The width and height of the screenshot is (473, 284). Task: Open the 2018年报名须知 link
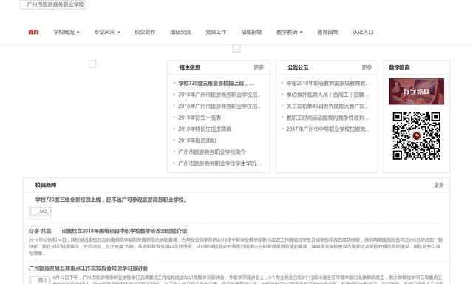pyautogui.click(x=197, y=141)
